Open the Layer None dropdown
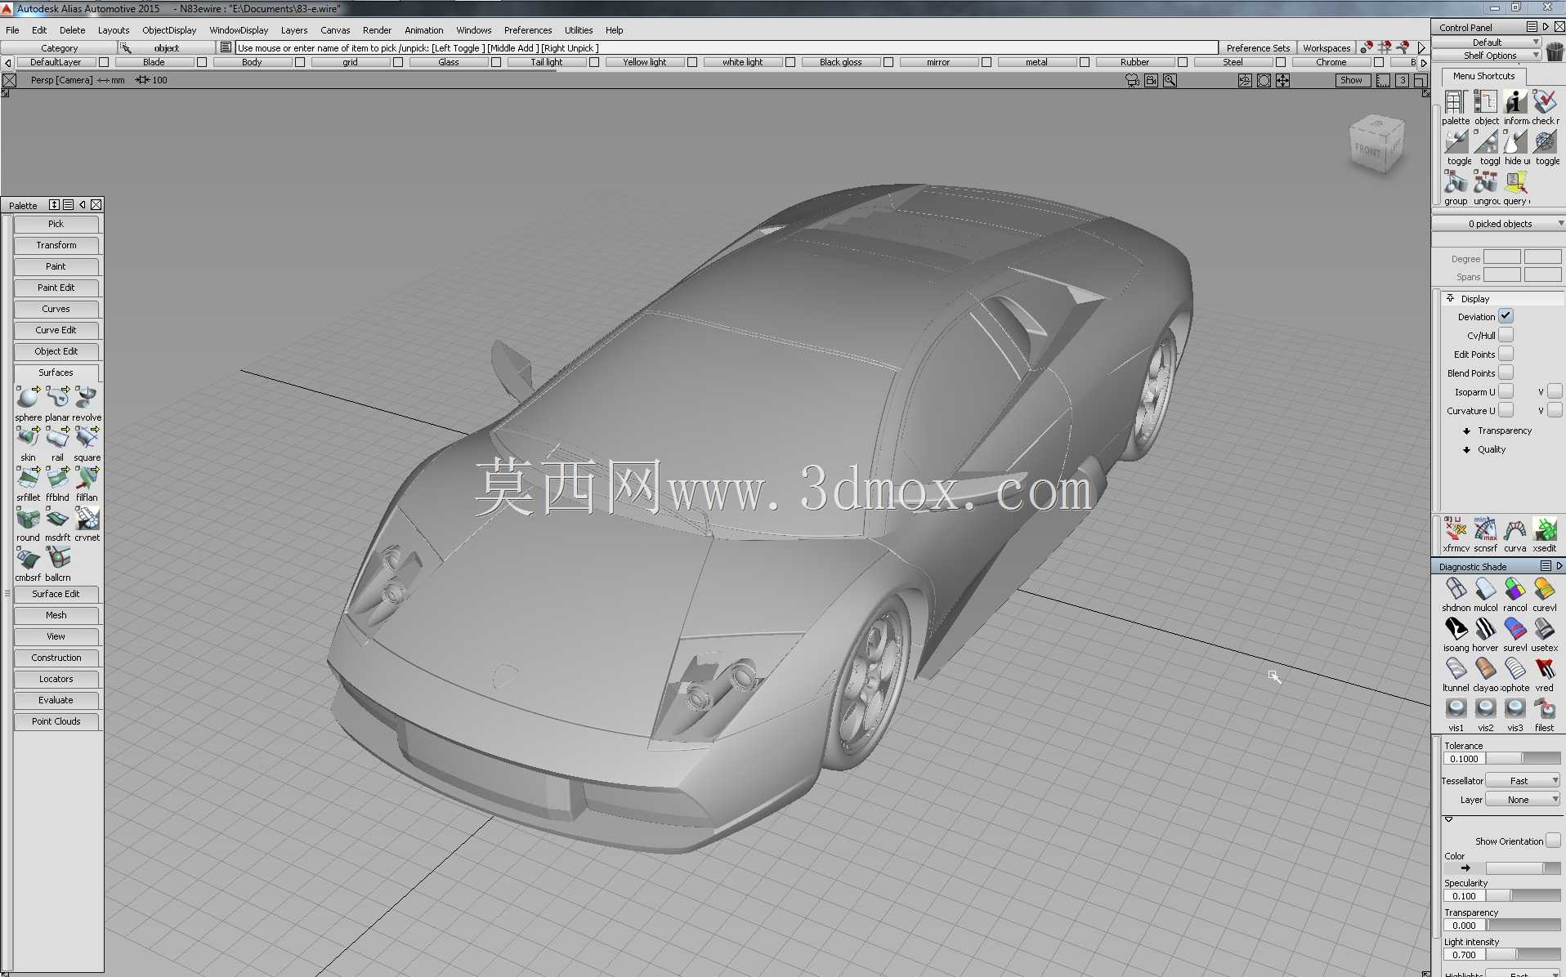The width and height of the screenshot is (1566, 977). tap(1523, 799)
